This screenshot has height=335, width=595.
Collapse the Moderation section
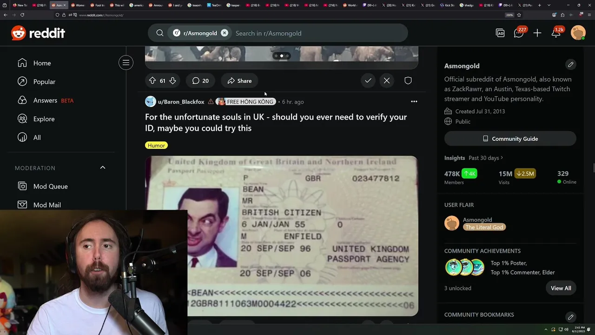103,167
